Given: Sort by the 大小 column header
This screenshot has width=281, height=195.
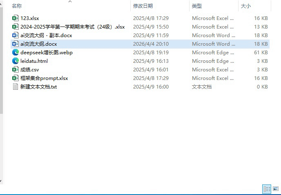Looking at the screenshot, I should [x=246, y=6].
